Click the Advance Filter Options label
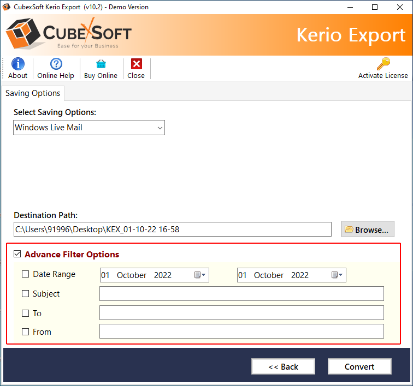 72,254
